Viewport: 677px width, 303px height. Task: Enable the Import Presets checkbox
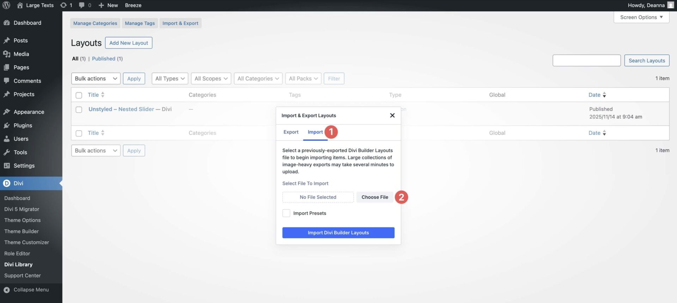286,213
